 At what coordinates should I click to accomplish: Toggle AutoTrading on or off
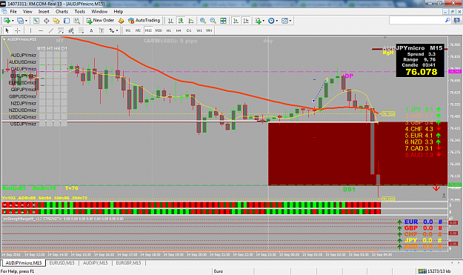point(144,20)
